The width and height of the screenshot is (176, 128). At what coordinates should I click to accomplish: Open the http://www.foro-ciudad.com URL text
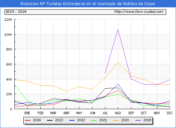139,12
